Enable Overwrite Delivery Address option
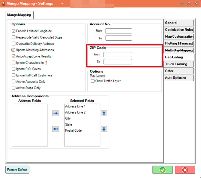Screen dimensions: 201x178 pos(13,44)
